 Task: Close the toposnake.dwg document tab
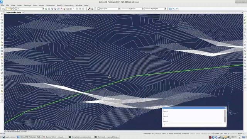click(23, 12)
